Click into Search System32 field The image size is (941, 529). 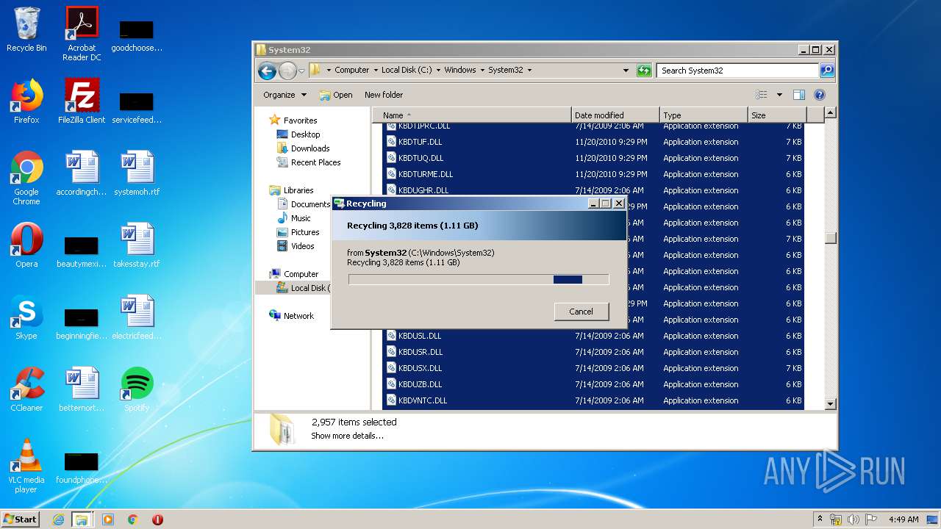coord(737,71)
